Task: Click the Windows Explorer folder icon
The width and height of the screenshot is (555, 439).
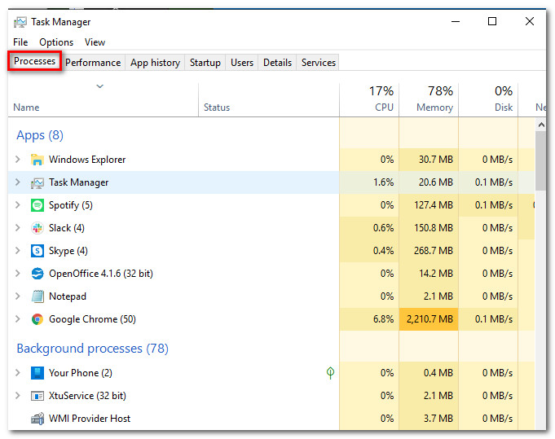Action: coord(37,160)
